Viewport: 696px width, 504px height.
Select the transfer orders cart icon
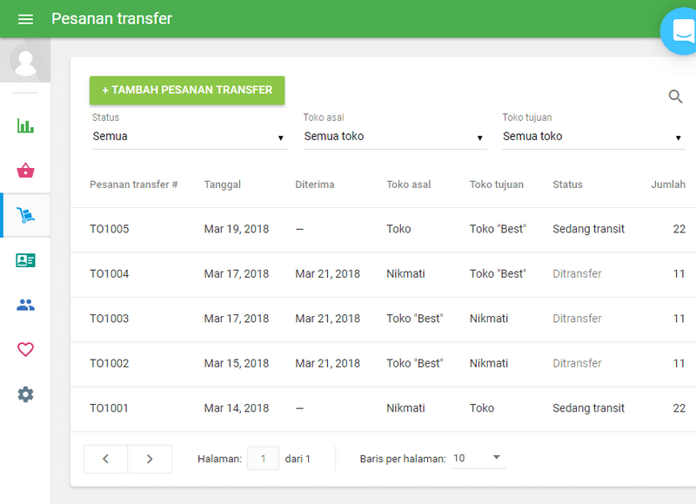click(25, 215)
